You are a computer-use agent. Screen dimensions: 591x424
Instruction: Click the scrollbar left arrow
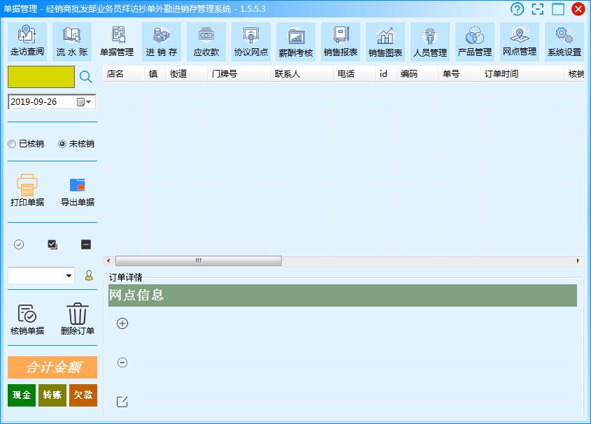click(108, 261)
